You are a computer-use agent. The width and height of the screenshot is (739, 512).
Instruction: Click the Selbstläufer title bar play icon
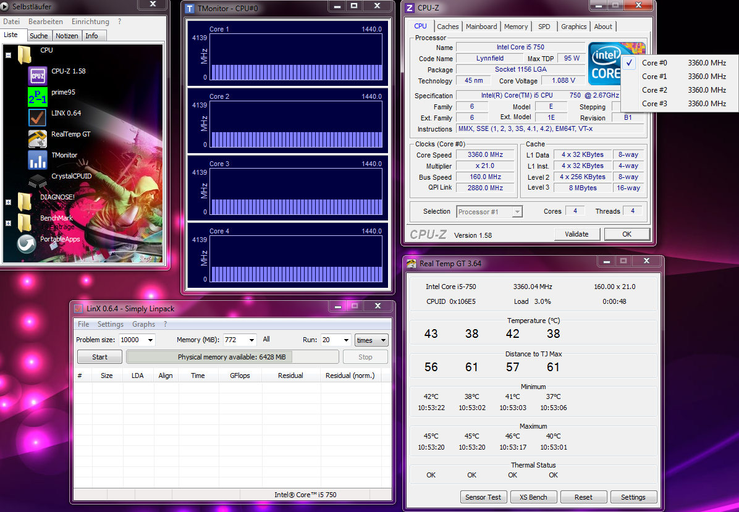(5, 7)
